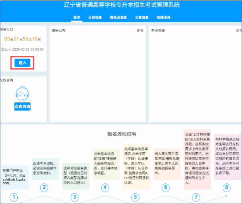
Task: Click the step 8 numbered circle
Action: pyautogui.click(x=227, y=187)
